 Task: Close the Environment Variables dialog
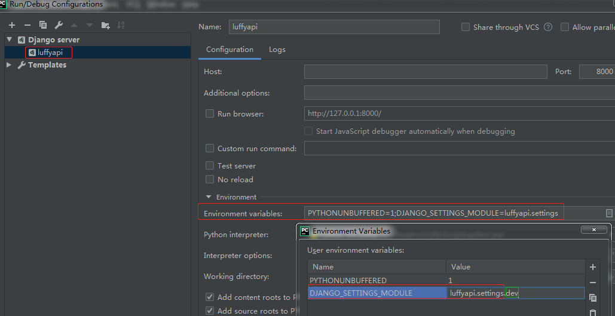[594, 229]
